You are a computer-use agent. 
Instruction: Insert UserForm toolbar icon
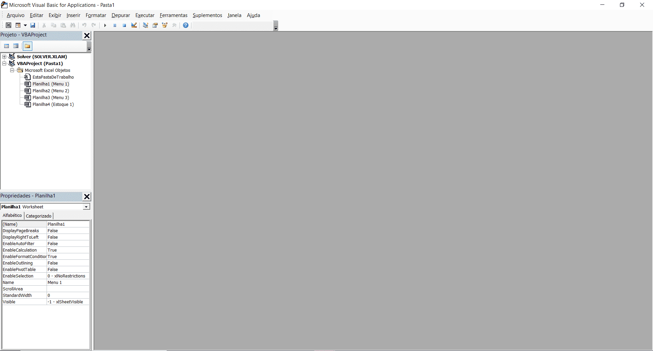tap(18, 25)
